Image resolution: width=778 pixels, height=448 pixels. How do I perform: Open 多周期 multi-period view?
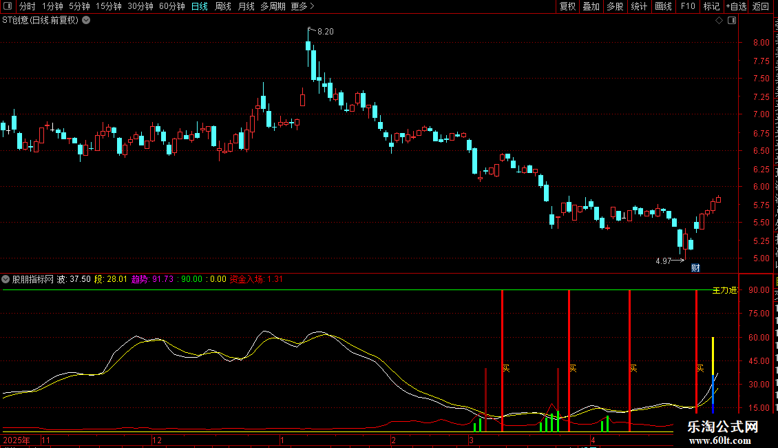click(x=273, y=6)
